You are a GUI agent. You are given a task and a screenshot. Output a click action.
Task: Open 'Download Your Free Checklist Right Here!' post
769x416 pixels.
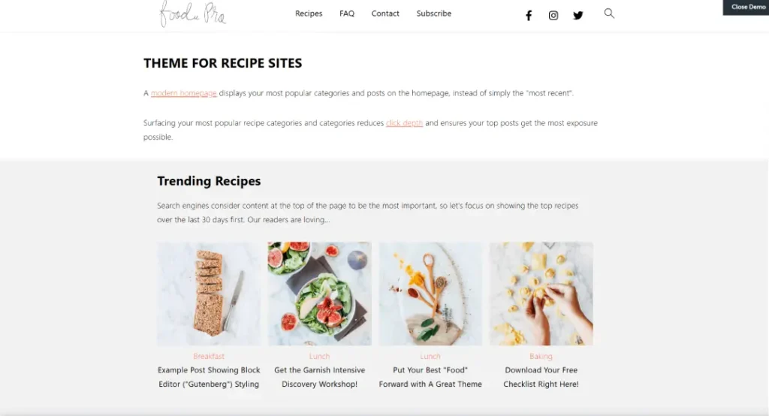(x=541, y=377)
